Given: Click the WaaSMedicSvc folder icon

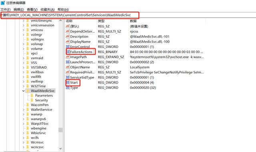Looking at the screenshot, I should click(28, 91).
